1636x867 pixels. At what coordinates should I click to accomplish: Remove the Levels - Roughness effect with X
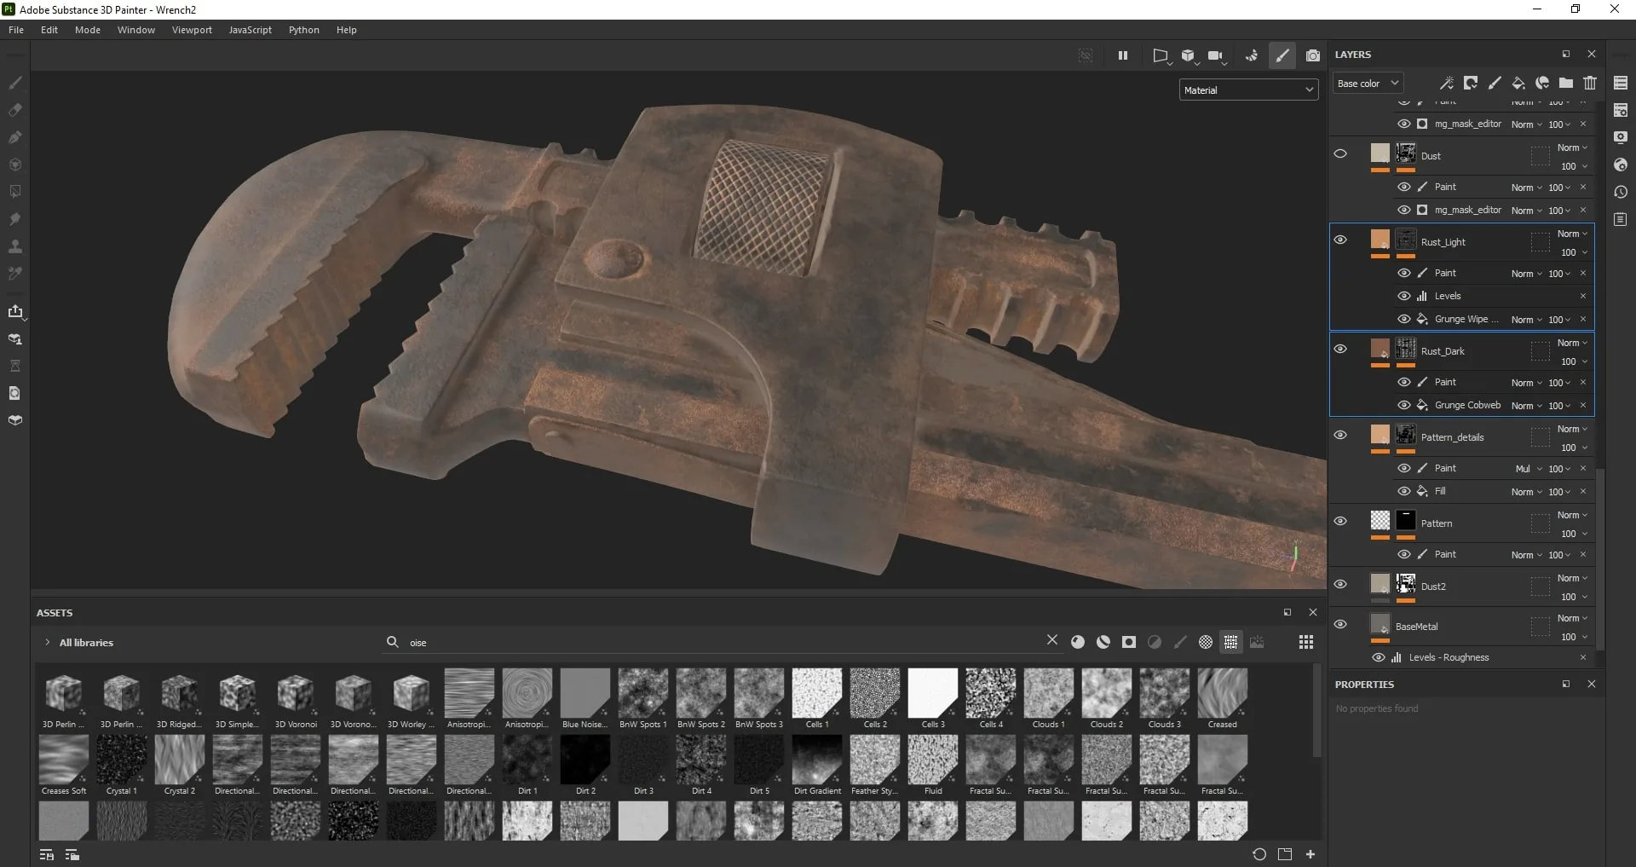1583,657
